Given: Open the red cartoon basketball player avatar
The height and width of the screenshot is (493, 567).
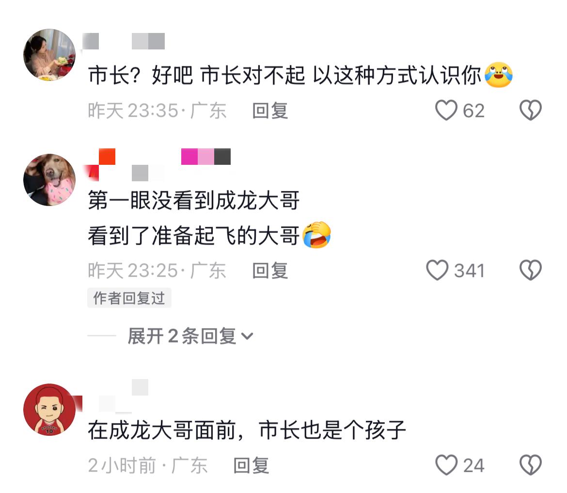Looking at the screenshot, I should (x=49, y=410).
